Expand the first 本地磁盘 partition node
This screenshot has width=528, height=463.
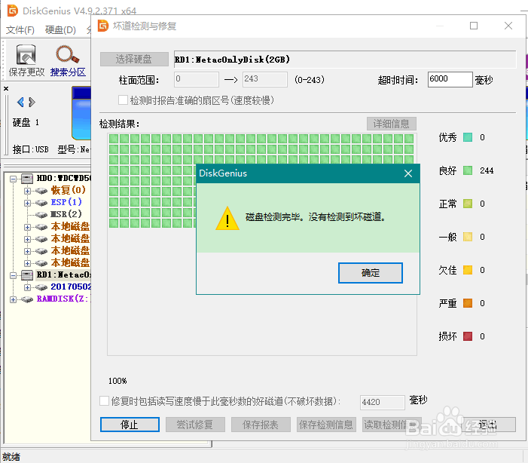click(x=27, y=227)
